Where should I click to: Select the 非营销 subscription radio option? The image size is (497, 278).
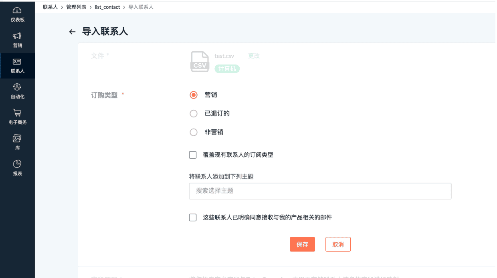(194, 132)
